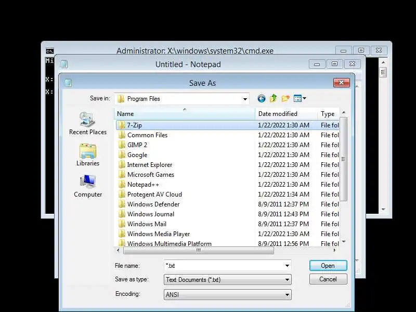Viewport: 416px width, 312px height.
Task: Click the cmd.exe window title icon
Action: click(x=49, y=50)
